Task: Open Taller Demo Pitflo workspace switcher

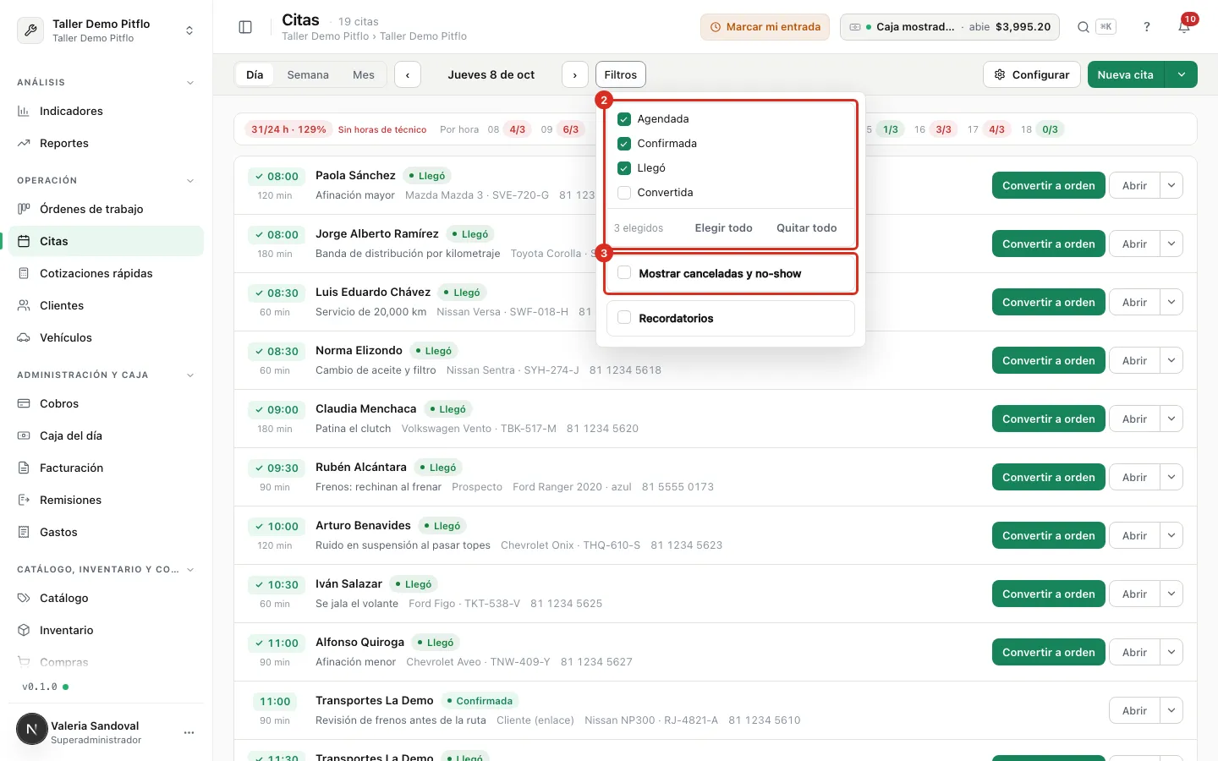Action: tap(107, 30)
